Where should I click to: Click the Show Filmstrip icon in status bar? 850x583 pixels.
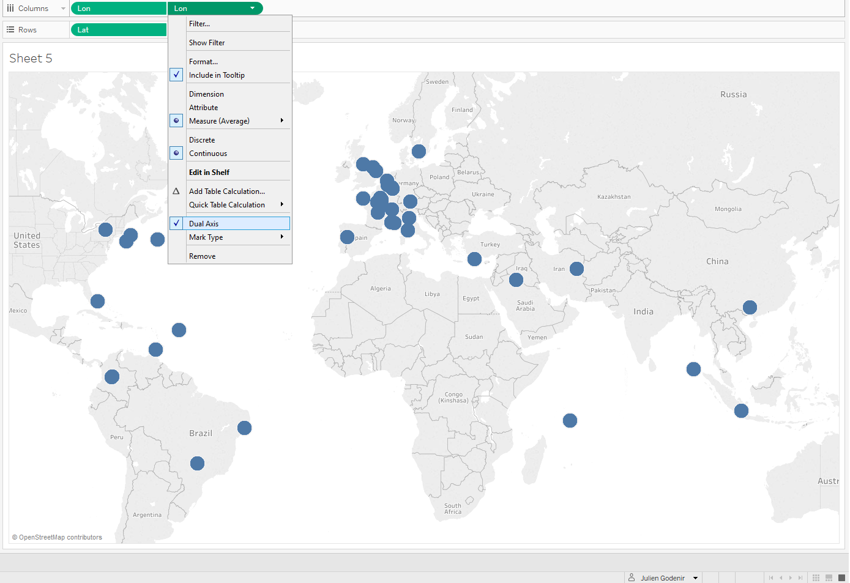pyautogui.click(x=829, y=578)
